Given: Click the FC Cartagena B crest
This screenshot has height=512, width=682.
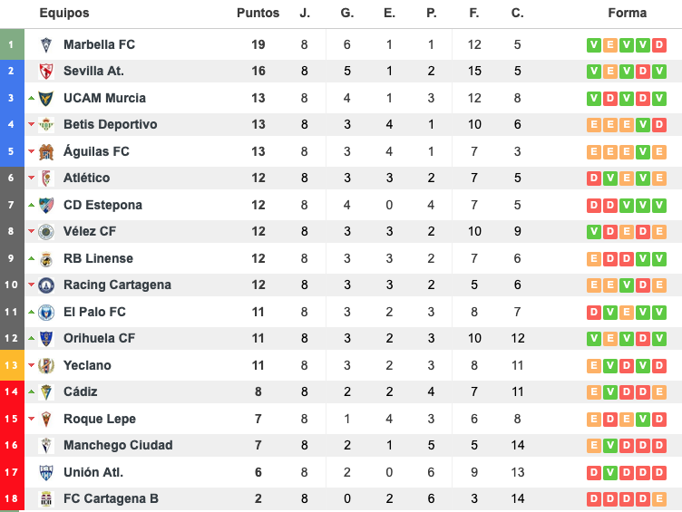Looking at the screenshot, I should tap(46, 498).
